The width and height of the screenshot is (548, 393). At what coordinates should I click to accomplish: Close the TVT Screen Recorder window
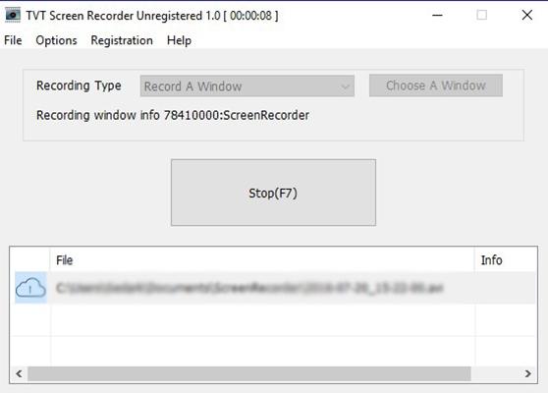pyautogui.click(x=527, y=15)
